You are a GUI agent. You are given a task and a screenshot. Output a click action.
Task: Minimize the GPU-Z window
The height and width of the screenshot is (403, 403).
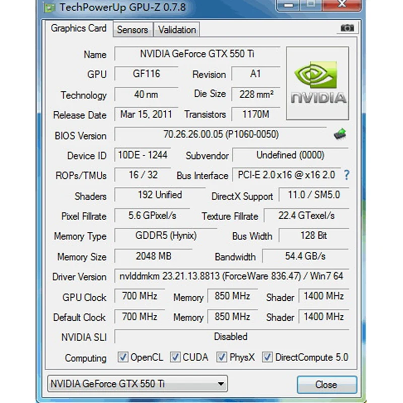(x=289, y=5)
